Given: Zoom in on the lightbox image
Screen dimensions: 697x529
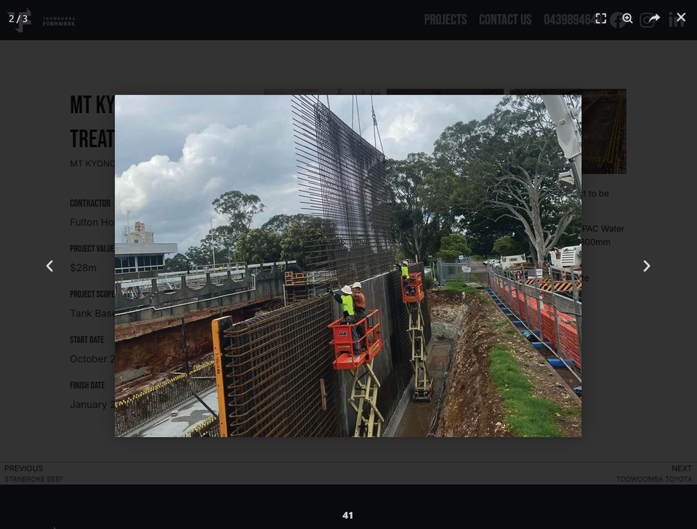Looking at the screenshot, I should click(x=627, y=18).
